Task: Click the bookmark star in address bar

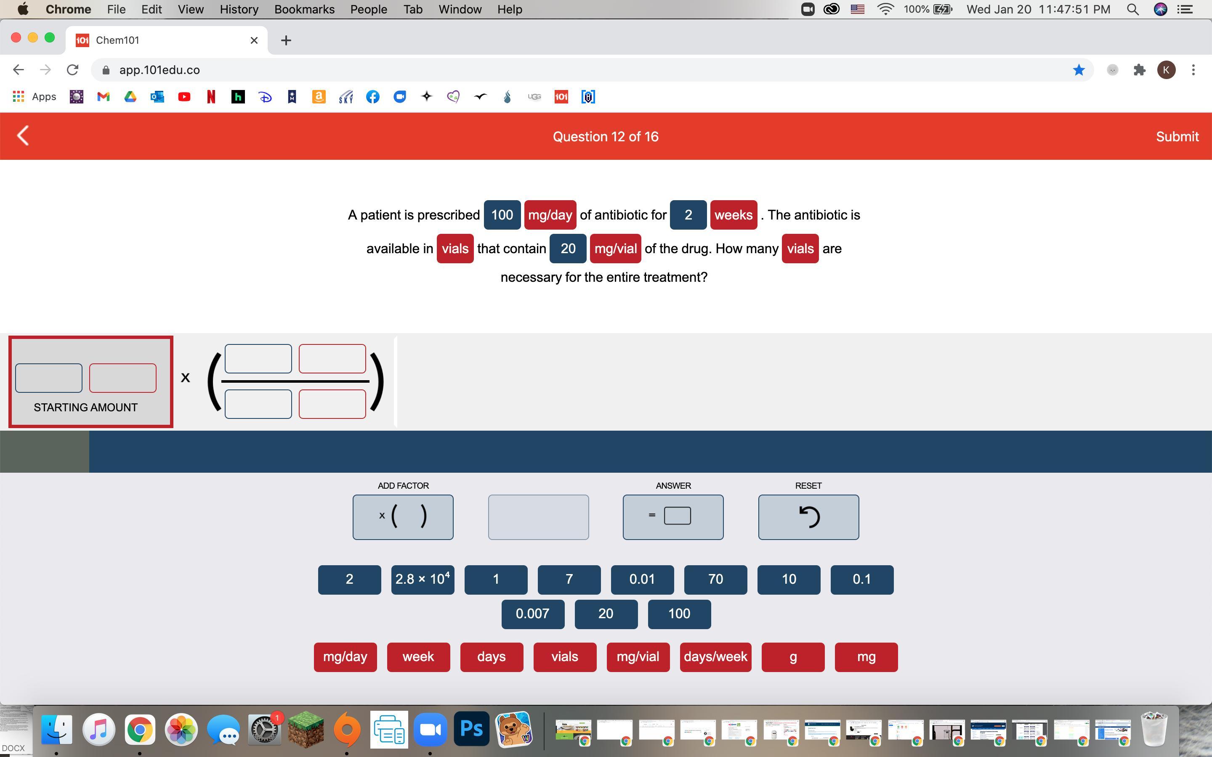Action: pyautogui.click(x=1078, y=70)
